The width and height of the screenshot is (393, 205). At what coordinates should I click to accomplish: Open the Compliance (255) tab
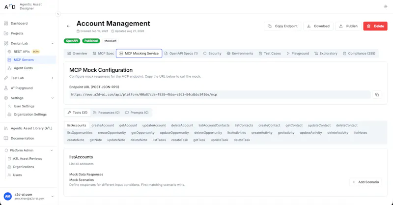(x=359, y=54)
